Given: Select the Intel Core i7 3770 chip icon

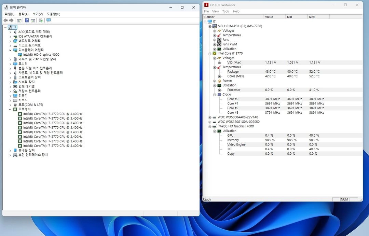Looking at the screenshot, I should (214, 54).
